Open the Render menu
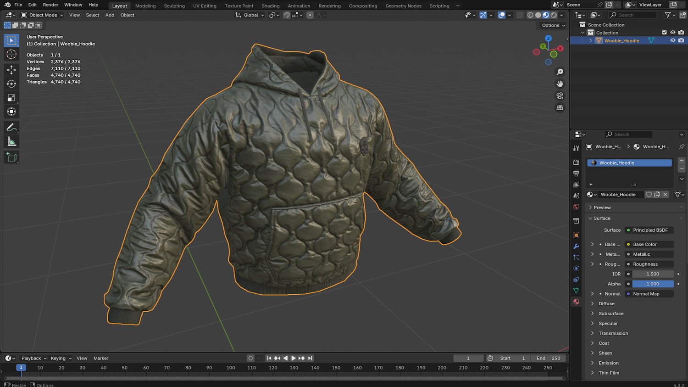 pos(50,5)
